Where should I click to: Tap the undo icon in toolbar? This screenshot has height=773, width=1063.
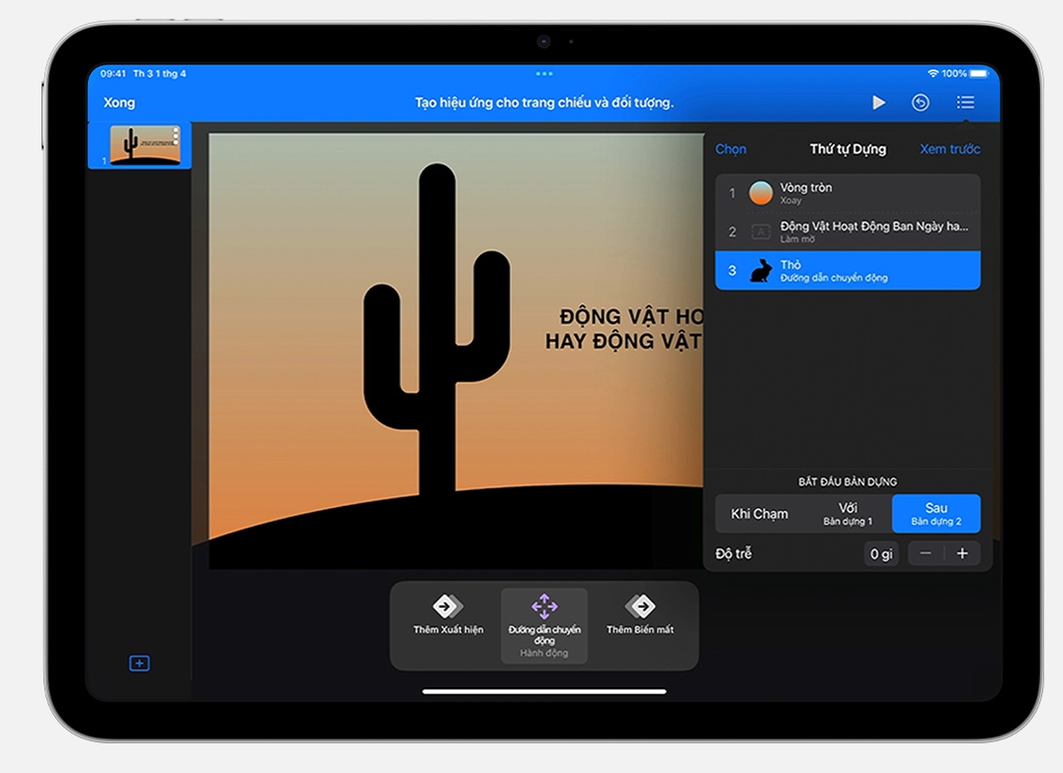pyautogui.click(x=921, y=103)
